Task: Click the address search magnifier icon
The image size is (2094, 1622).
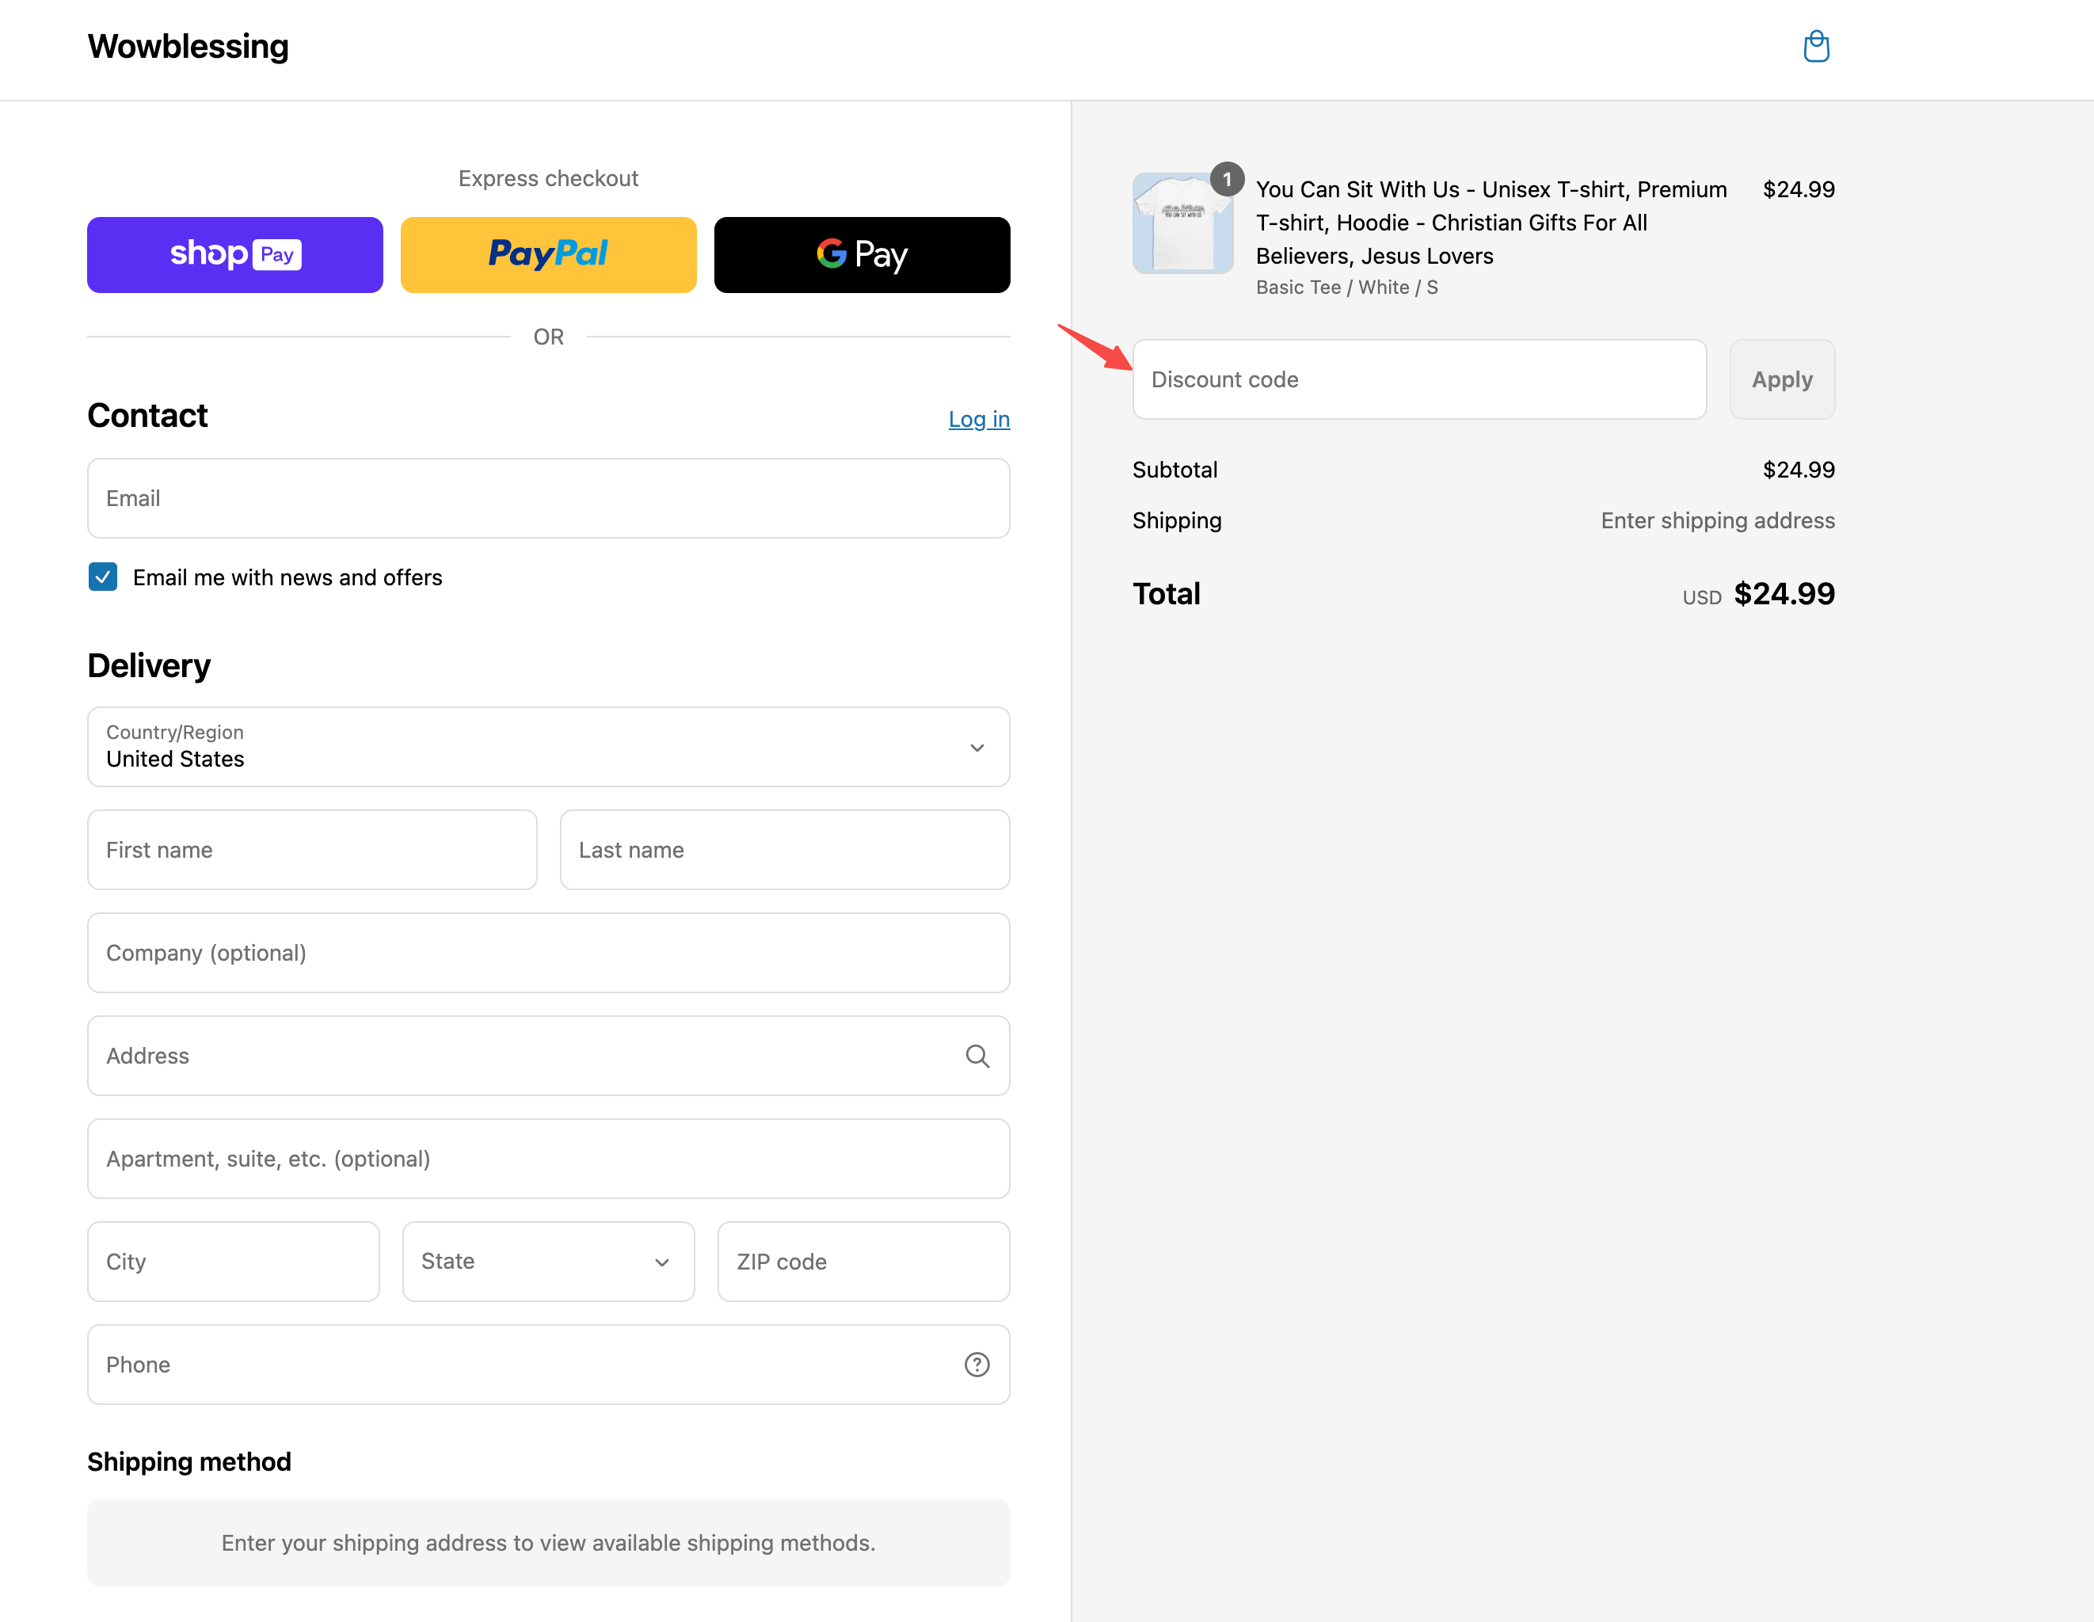Action: [x=976, y=1056]
